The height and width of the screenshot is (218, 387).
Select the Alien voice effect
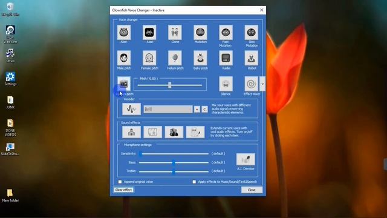[x=124, y=32]
